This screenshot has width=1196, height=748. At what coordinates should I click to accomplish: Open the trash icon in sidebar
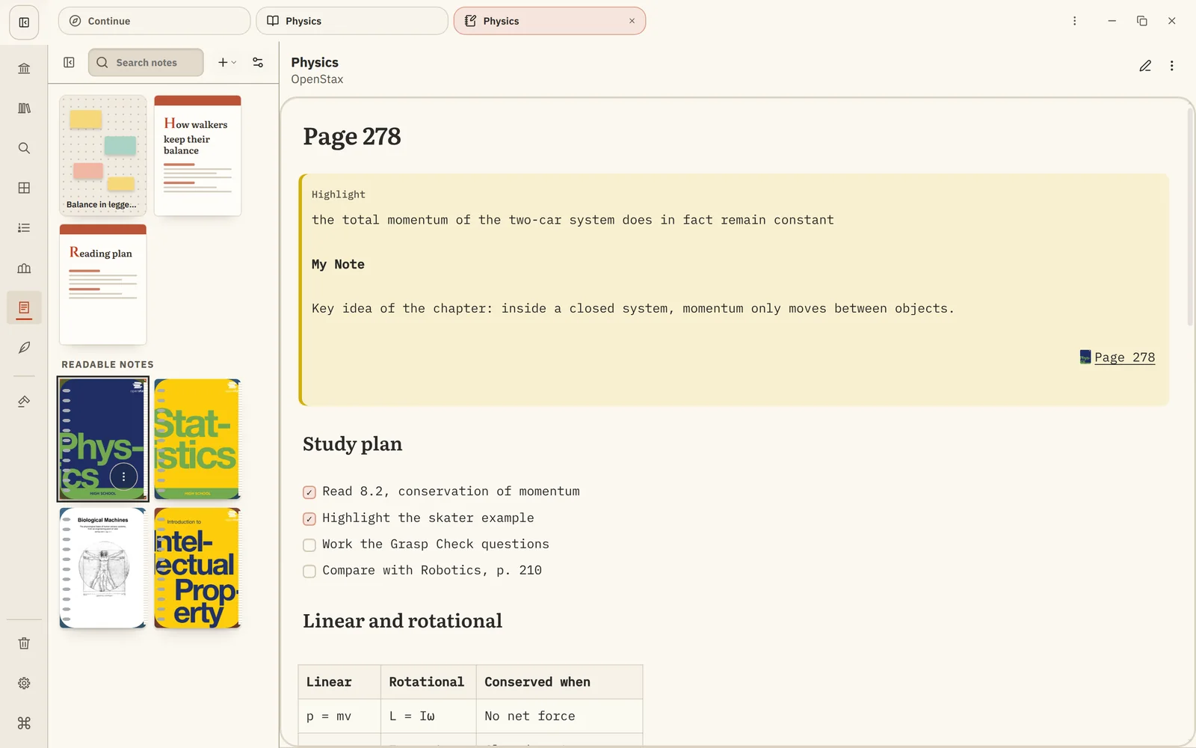coord(24,643)
